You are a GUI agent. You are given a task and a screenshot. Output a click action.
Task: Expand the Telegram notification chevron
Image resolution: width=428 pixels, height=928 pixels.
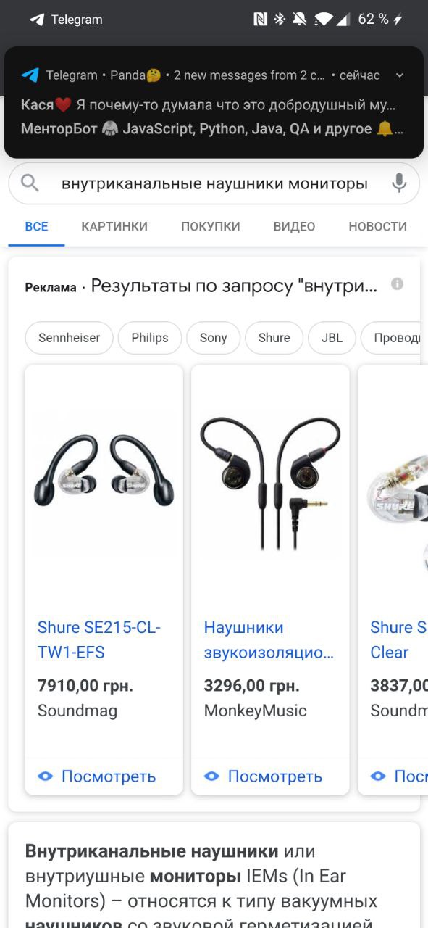400,75
